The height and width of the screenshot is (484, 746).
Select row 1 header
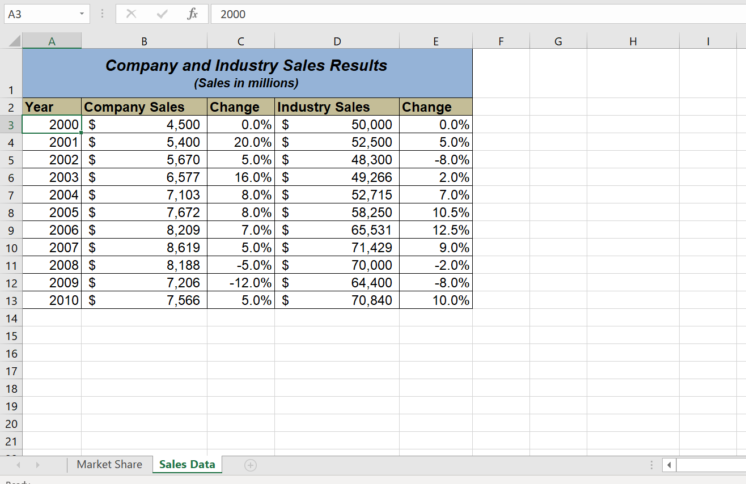point(11,73)
